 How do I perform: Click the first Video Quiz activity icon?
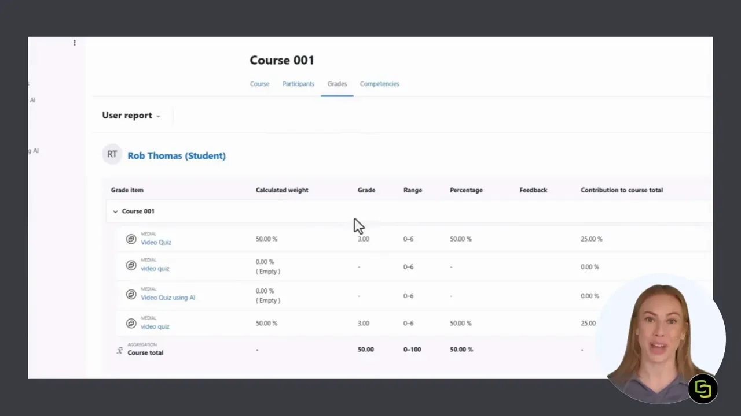coord(131,239)
